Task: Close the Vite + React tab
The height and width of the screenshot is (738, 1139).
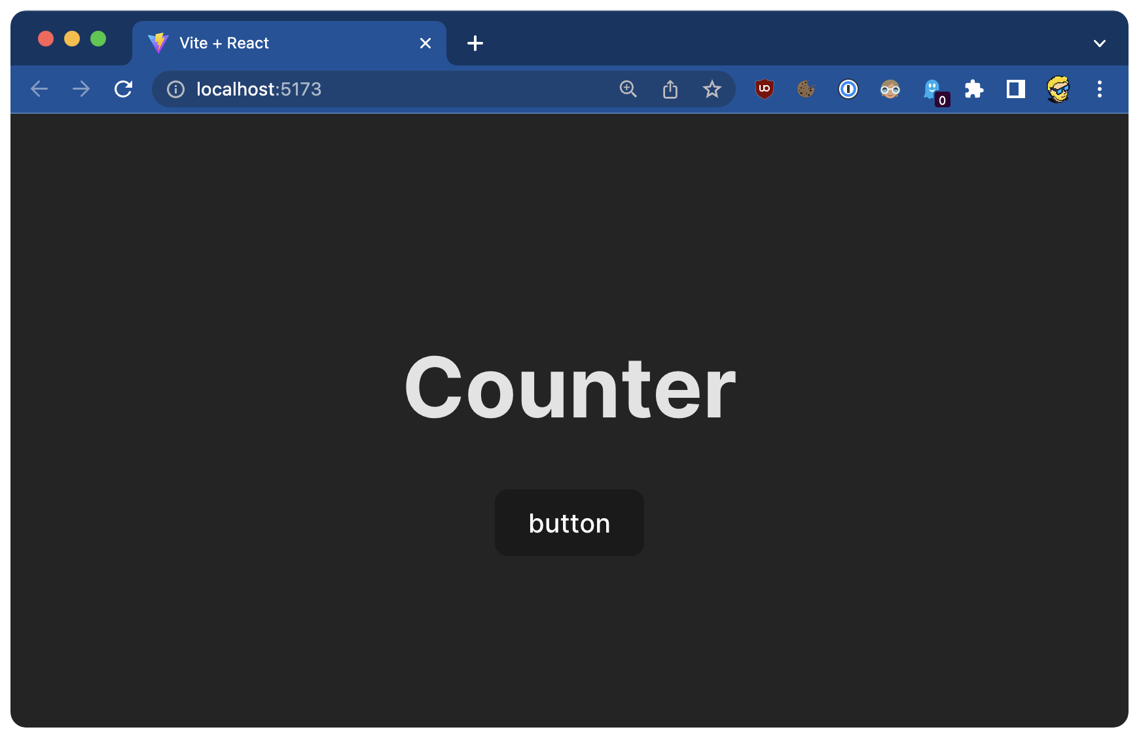Action: (x=425, y=43)
